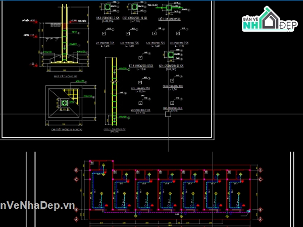The height and width of the screenshot is (227, 303).
Task: Click the ĐK2 beam section symbol
Action: 133,7
